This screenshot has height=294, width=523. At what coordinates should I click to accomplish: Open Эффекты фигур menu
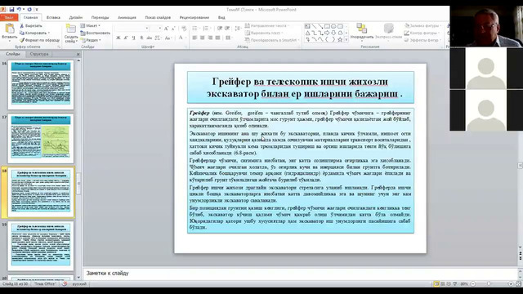pos(422,40)
